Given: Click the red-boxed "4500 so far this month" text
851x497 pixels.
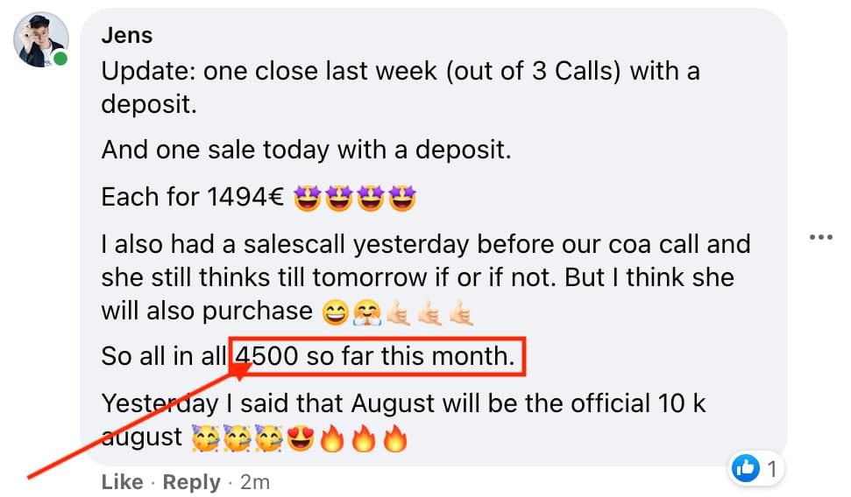Looking at the screenshot, I should 379,358.
